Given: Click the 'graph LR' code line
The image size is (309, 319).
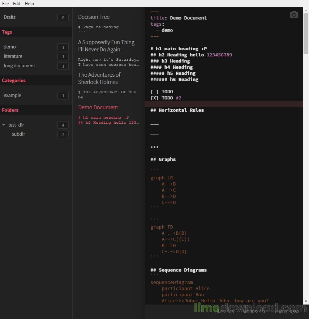Looking at the screenshot, I should 162,178.
